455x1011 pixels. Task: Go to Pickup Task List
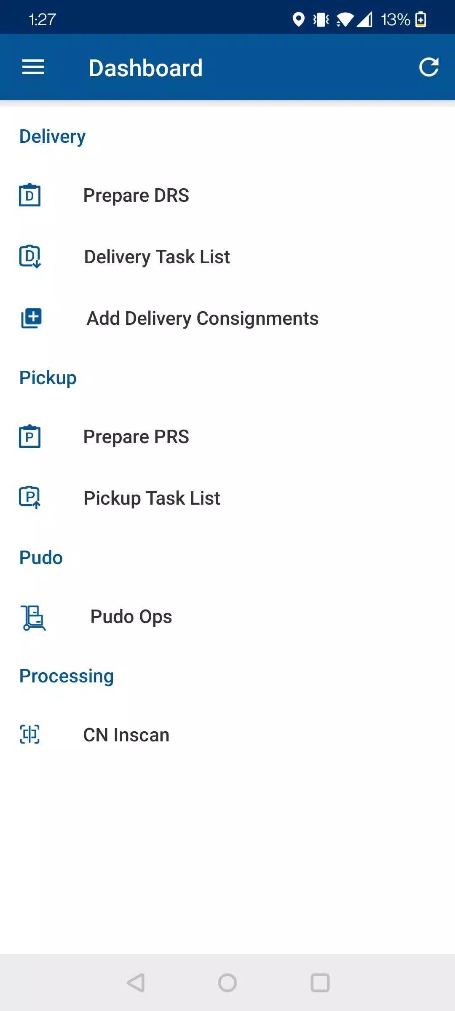coord(152,498)
